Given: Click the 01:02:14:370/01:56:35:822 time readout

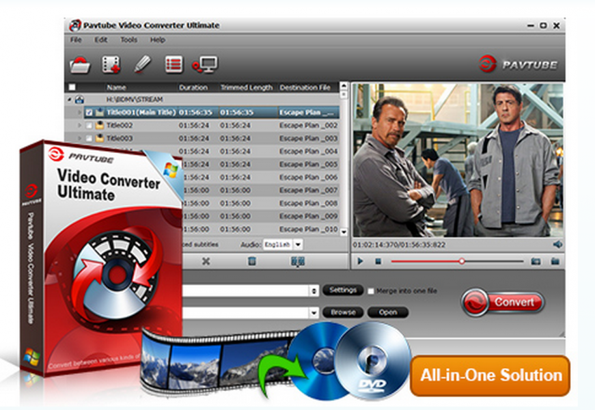Looking at the screenshot, I should (399, 245).
